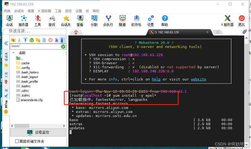The width and height of the screenshot is (251, 149).
Task: Open the paper plane macros side tab
Action: click(6, 93)
